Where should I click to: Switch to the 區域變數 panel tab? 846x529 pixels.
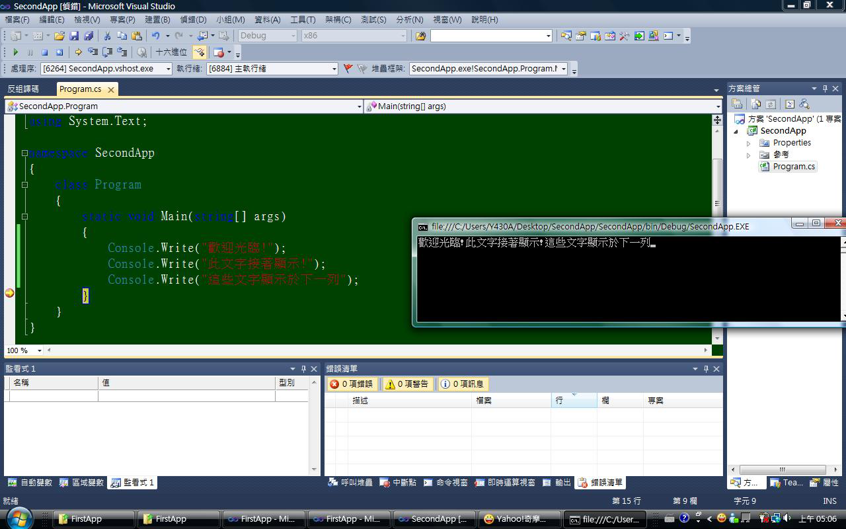82,483
